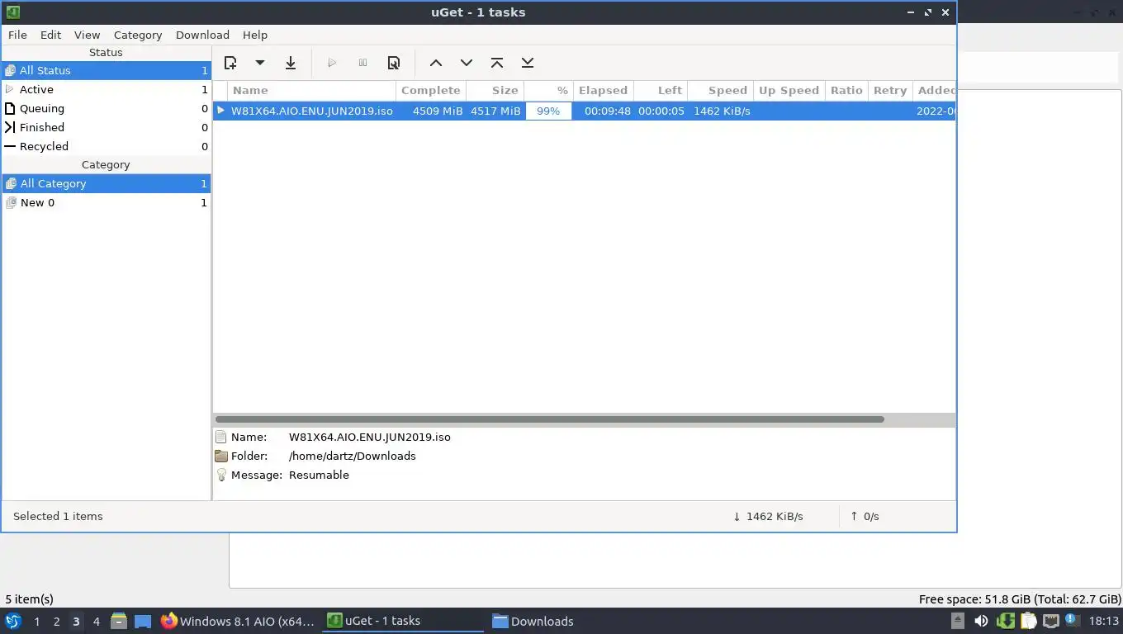1123x634 pixels.
Task: Open the Edit menu
Action: coord(50,35)
